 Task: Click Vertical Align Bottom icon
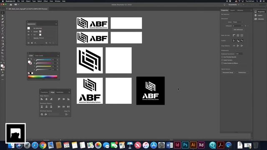pyautogui.click(x=68, y=99)
